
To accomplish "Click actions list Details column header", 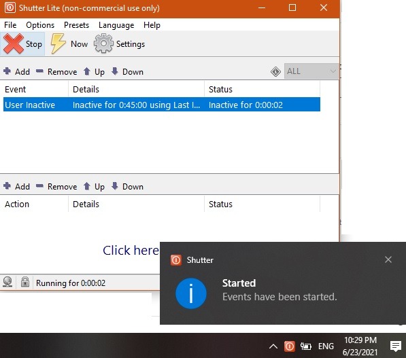I will coord(136,204).
